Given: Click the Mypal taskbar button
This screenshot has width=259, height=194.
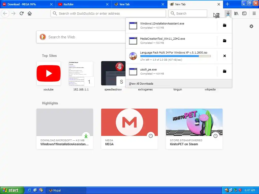Looking at the screenshot, I should 66,190.
